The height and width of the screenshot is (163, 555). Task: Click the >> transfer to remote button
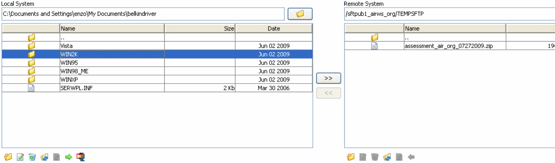tap(328, 79)
